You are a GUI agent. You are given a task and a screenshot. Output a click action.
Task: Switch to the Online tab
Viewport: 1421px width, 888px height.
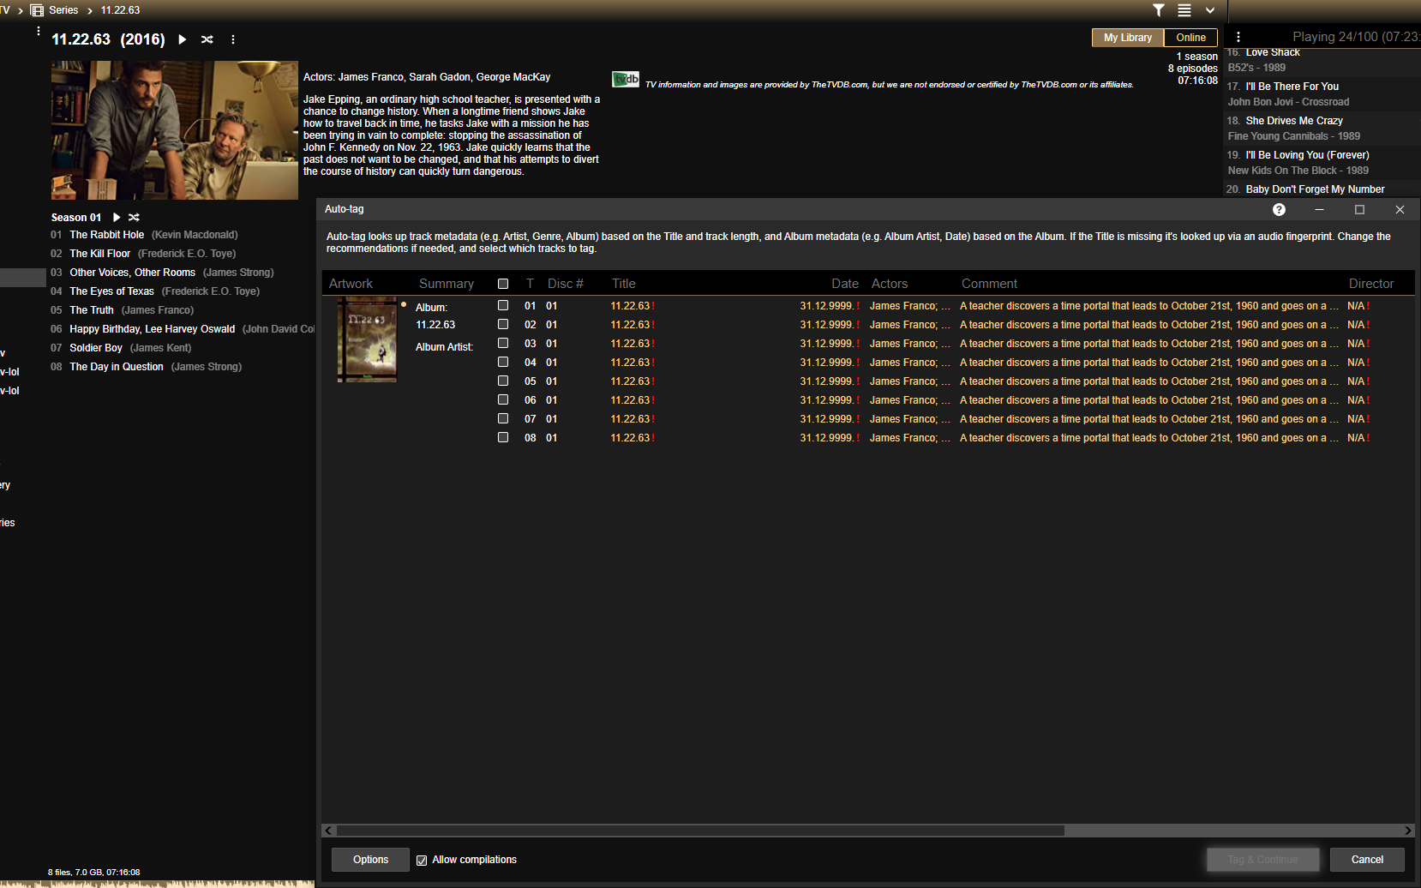[1190, 38]
